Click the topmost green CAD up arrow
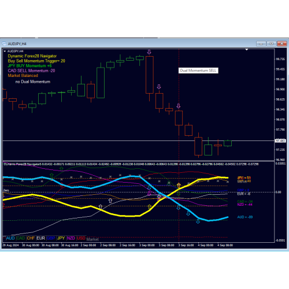This screenshot has width=289, height=289. pos(61,169)
